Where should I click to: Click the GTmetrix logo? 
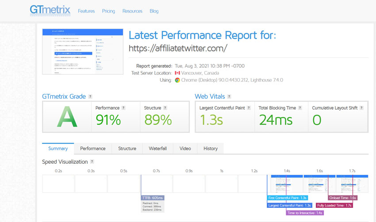(50, 11)
